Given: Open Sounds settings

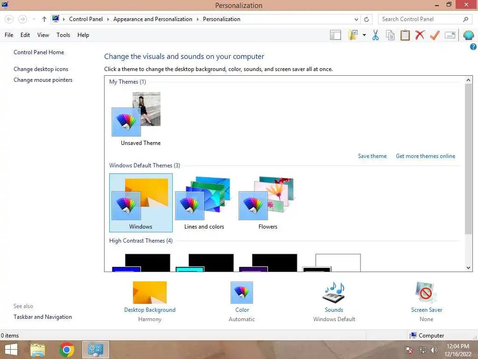Looking at the screenshot, I should pos(334,302).
